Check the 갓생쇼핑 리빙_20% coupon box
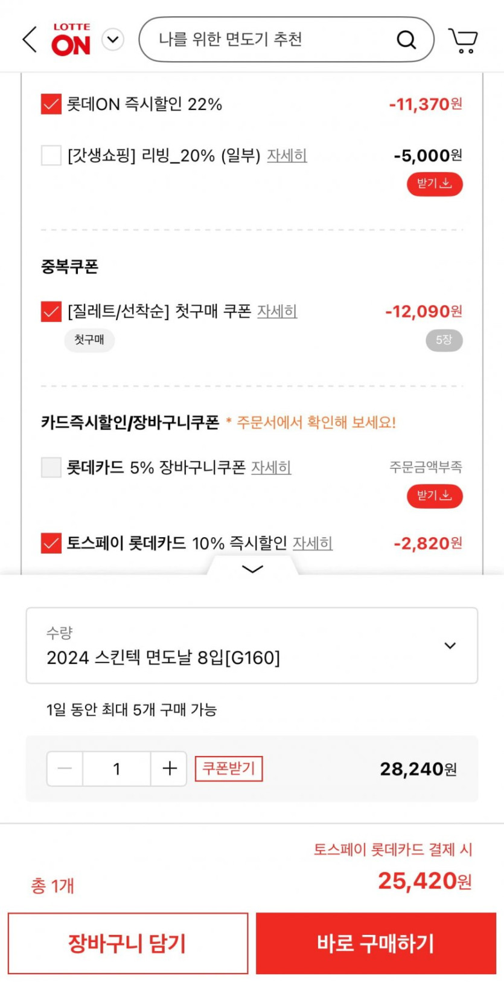This screenshot has height=982, width=504. (51, 155)
